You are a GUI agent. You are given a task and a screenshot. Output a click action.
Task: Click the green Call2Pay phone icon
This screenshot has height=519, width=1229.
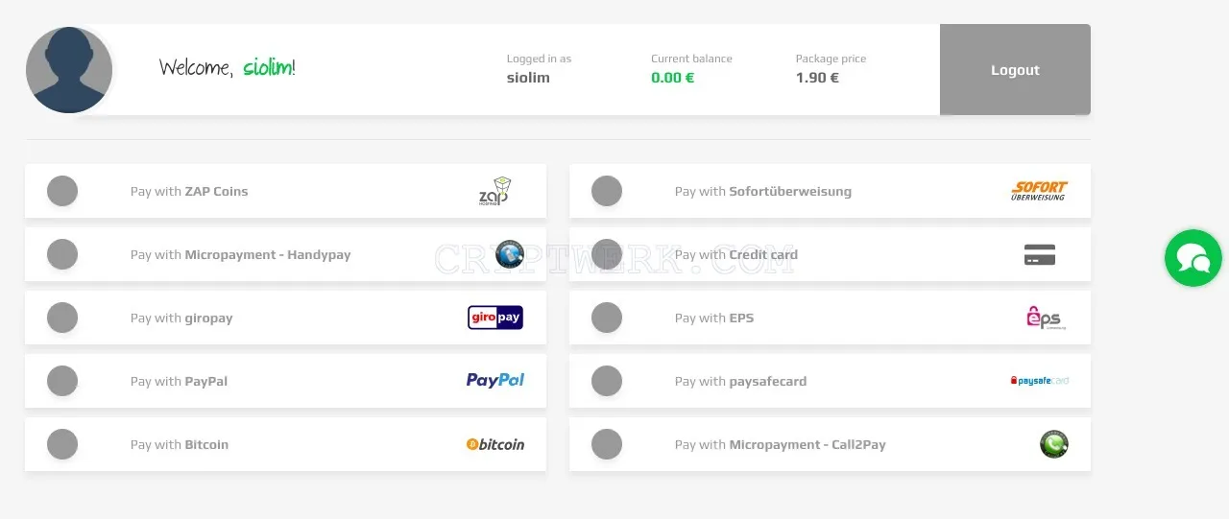click(x=1054, y=444)
